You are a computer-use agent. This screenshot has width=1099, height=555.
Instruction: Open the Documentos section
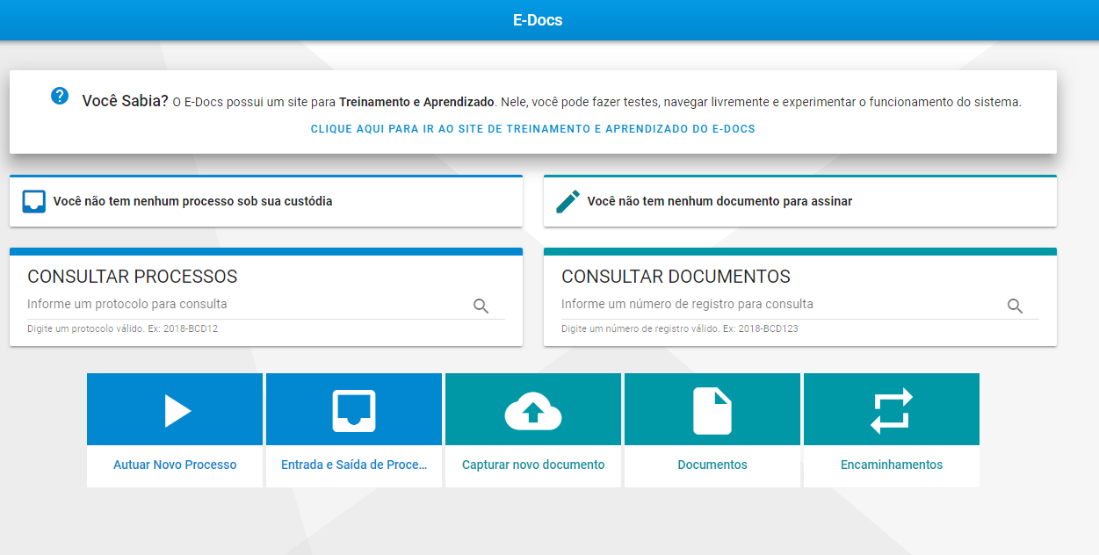(x=712, y=465)
